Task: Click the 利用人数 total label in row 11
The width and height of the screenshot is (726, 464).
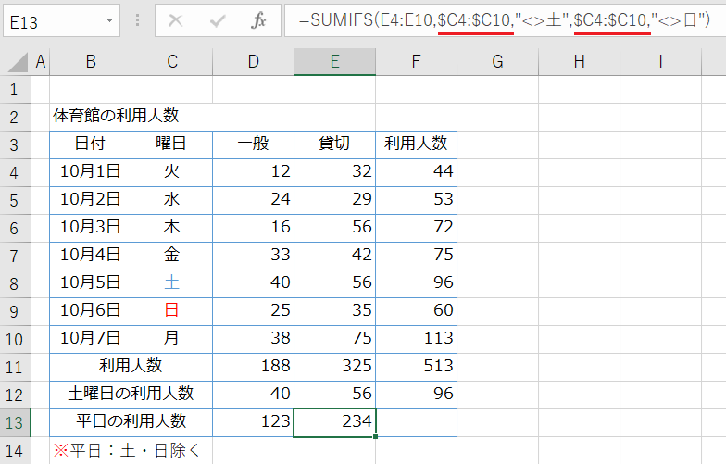Action: tap(131, 367)
